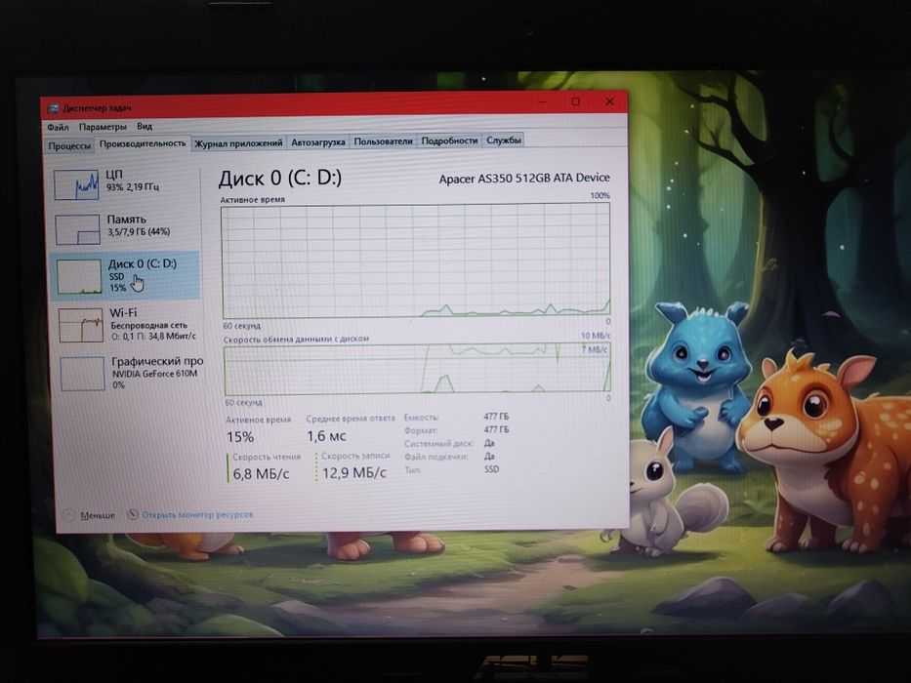The width and height of the screenshot is (911, 683).
Task: Open the Открыть монитор ресурсов link
Action: (x=197, y=514)
